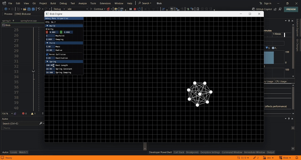Click the Gravity Y value field
The image size is (301, 160).
[x=68, y=32]
